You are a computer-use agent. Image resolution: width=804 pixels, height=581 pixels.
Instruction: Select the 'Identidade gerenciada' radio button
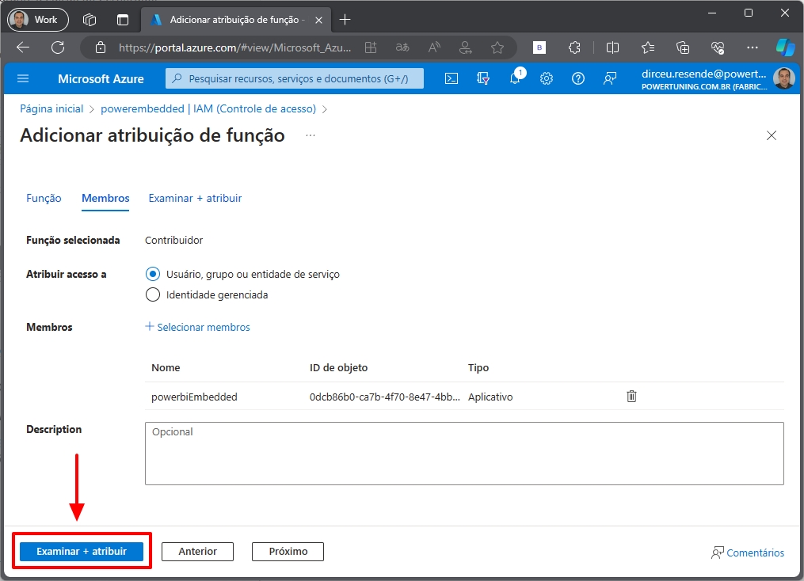[x=154, y=294]
